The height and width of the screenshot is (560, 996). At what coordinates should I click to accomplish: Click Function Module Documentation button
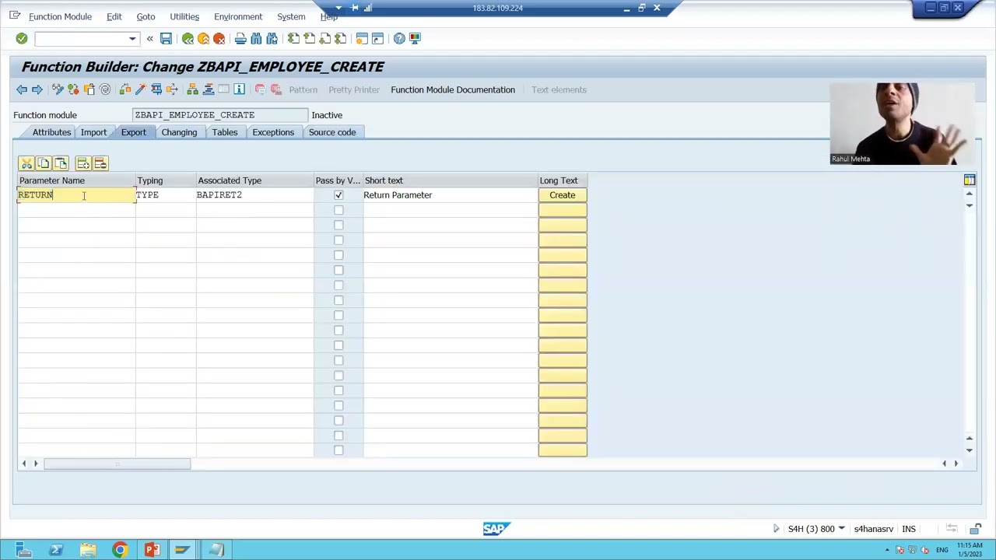tap(453, 89)
